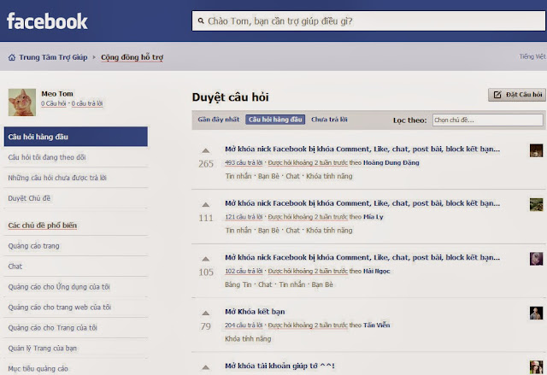Open Khóa tính năng tag under Tấn Viễn question
Screen dimensions: 547x375
pyautogui.click(x=248, y=339)
